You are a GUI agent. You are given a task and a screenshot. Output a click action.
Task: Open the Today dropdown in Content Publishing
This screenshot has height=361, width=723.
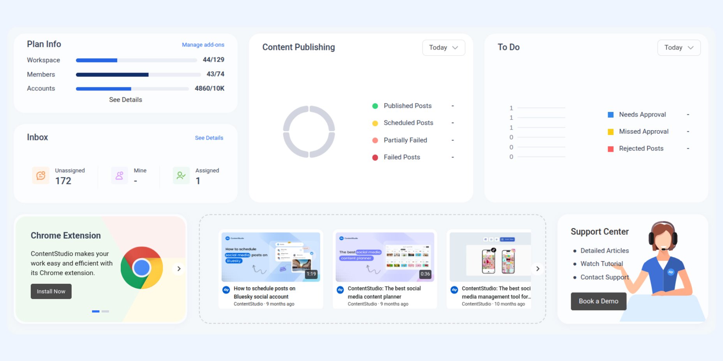coord(443,48)
